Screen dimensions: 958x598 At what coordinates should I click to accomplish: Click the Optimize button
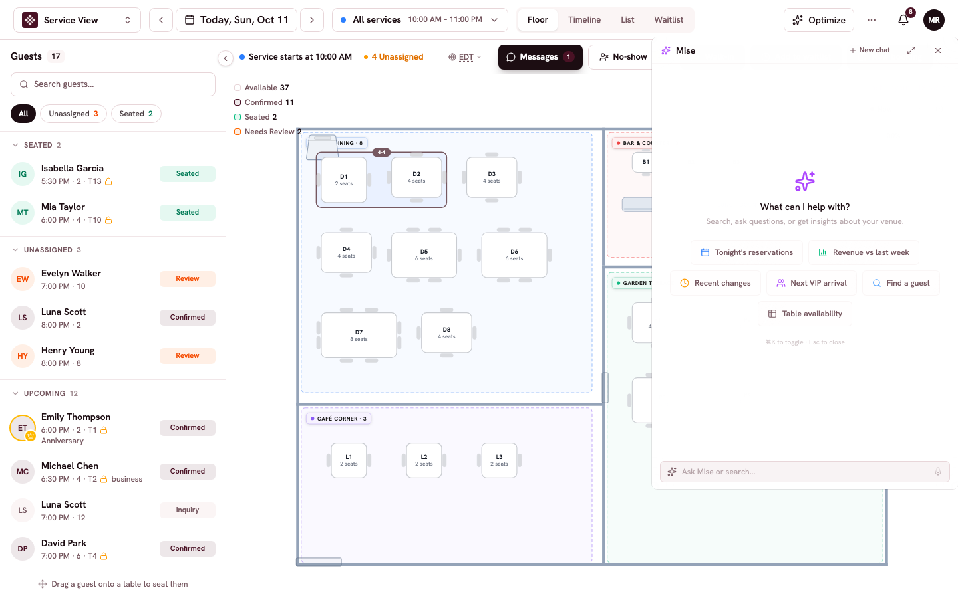819,20
